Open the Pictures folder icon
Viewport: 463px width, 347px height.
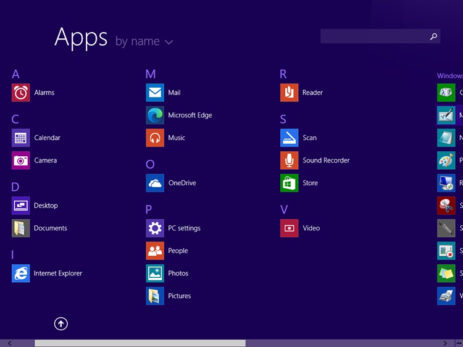click(155, 296)
